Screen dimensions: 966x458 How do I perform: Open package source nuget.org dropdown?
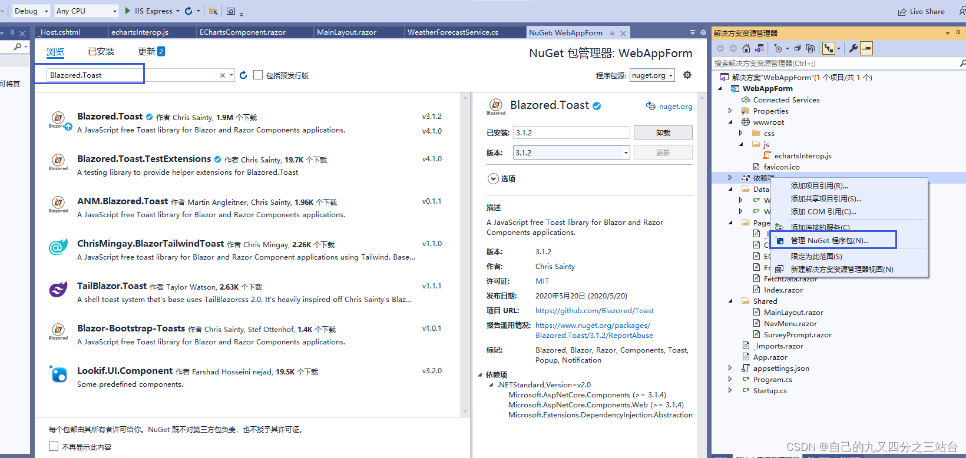(652, 75)
